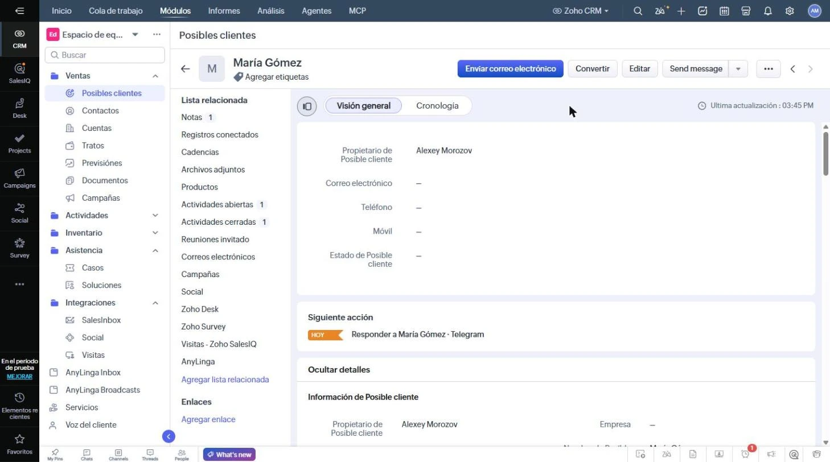Image resolution: width=830 pixels, height=462 pixels.
Task: Collapse the sidebar with blue arrow button
Action: [x=168, y=436]
